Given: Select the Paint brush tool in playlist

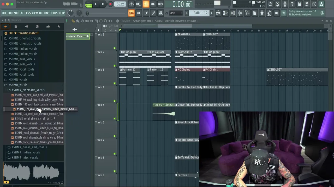Looking at the screenshot, I should pyautogui.click(x=77, y=21).
